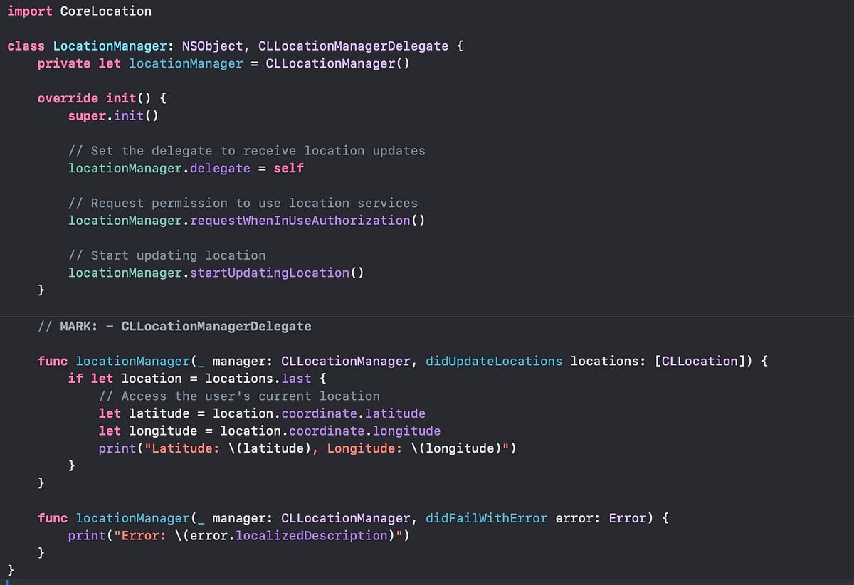Click the didFailWithError parameter label
Screen dimensions: 854x585
487,518
